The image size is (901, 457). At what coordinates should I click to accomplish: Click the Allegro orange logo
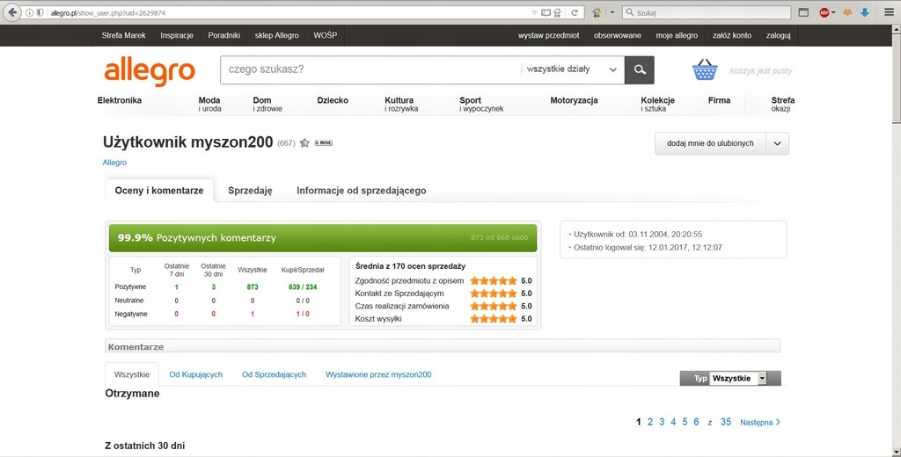pos(150,72)
